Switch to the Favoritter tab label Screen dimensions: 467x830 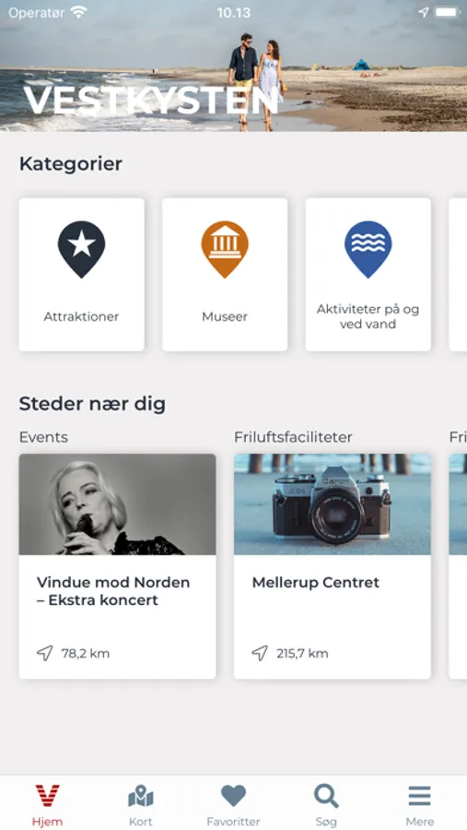click(x=233, y=822)
